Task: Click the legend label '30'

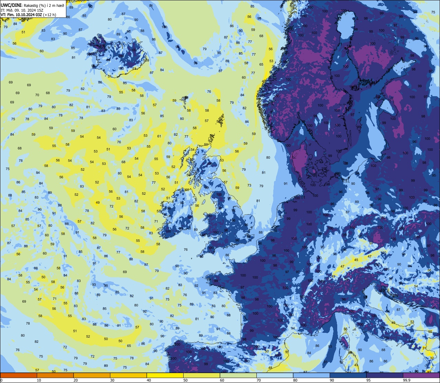Action: click(112, 380)
